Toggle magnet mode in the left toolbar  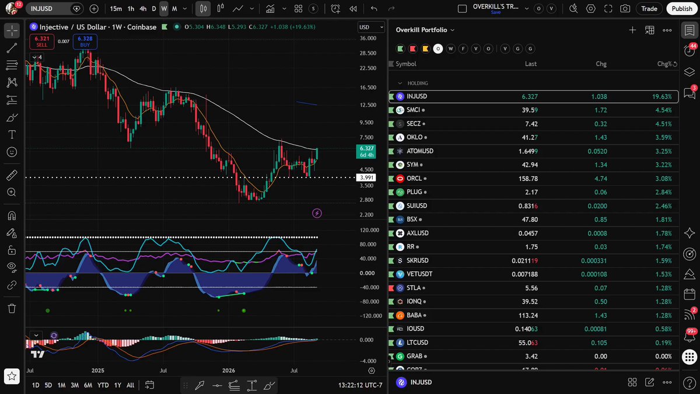[x=12, y=215]
